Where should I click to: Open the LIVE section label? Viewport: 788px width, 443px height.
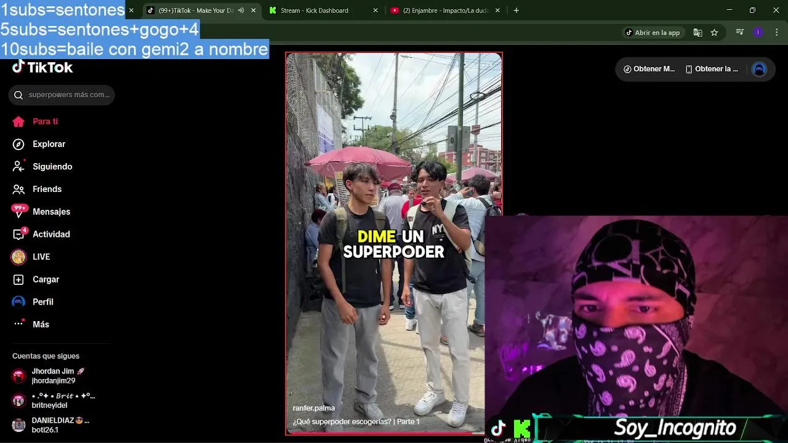point(41,257)
